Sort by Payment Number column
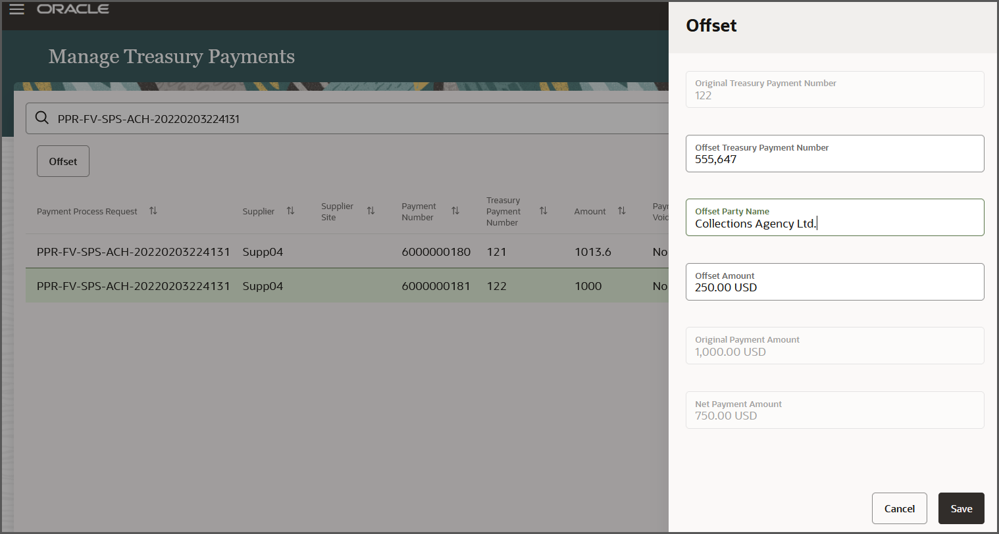This screenshot has width=999, height=534. pyautogui.click(x=455, y=211)
